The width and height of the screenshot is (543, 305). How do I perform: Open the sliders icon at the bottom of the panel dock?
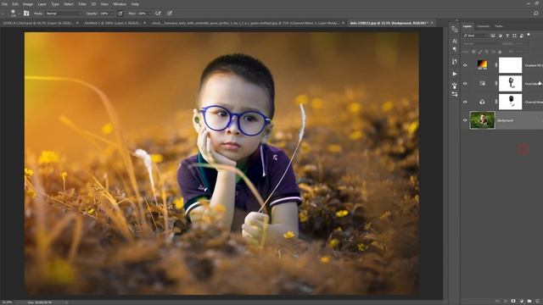click(x=455, y=94)
